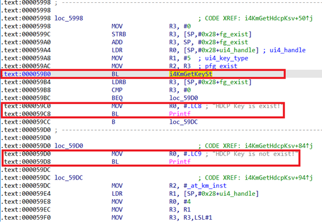
Task: Click fg_exist in the ADD instruction
Action: click(x=234, y=42)
